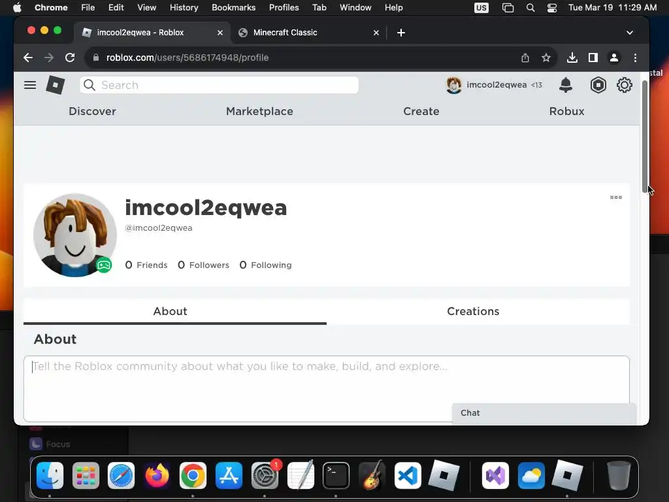Close the Minecraft Classic tab

(376, 33)
